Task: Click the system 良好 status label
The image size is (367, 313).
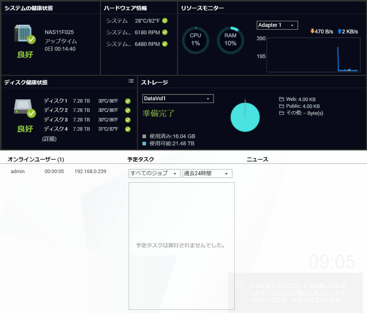Action: [25, 55]
